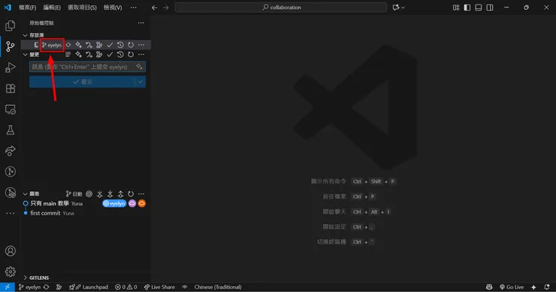
Task: Click eyelyn branch in status bar
Action: pos(30,287)
